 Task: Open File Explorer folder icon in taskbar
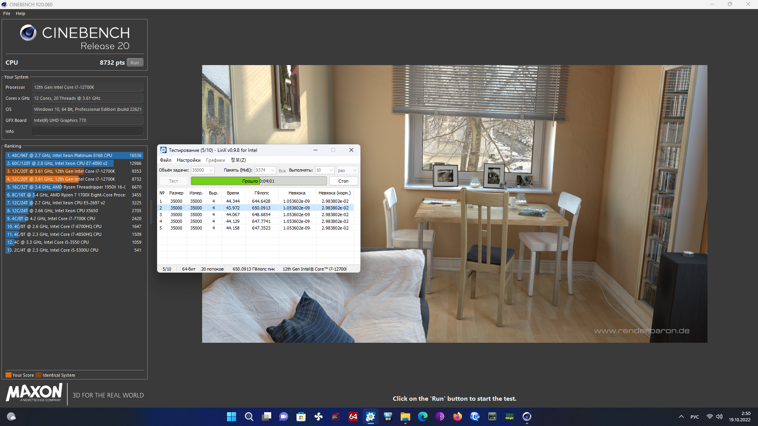tap(405, 417)
